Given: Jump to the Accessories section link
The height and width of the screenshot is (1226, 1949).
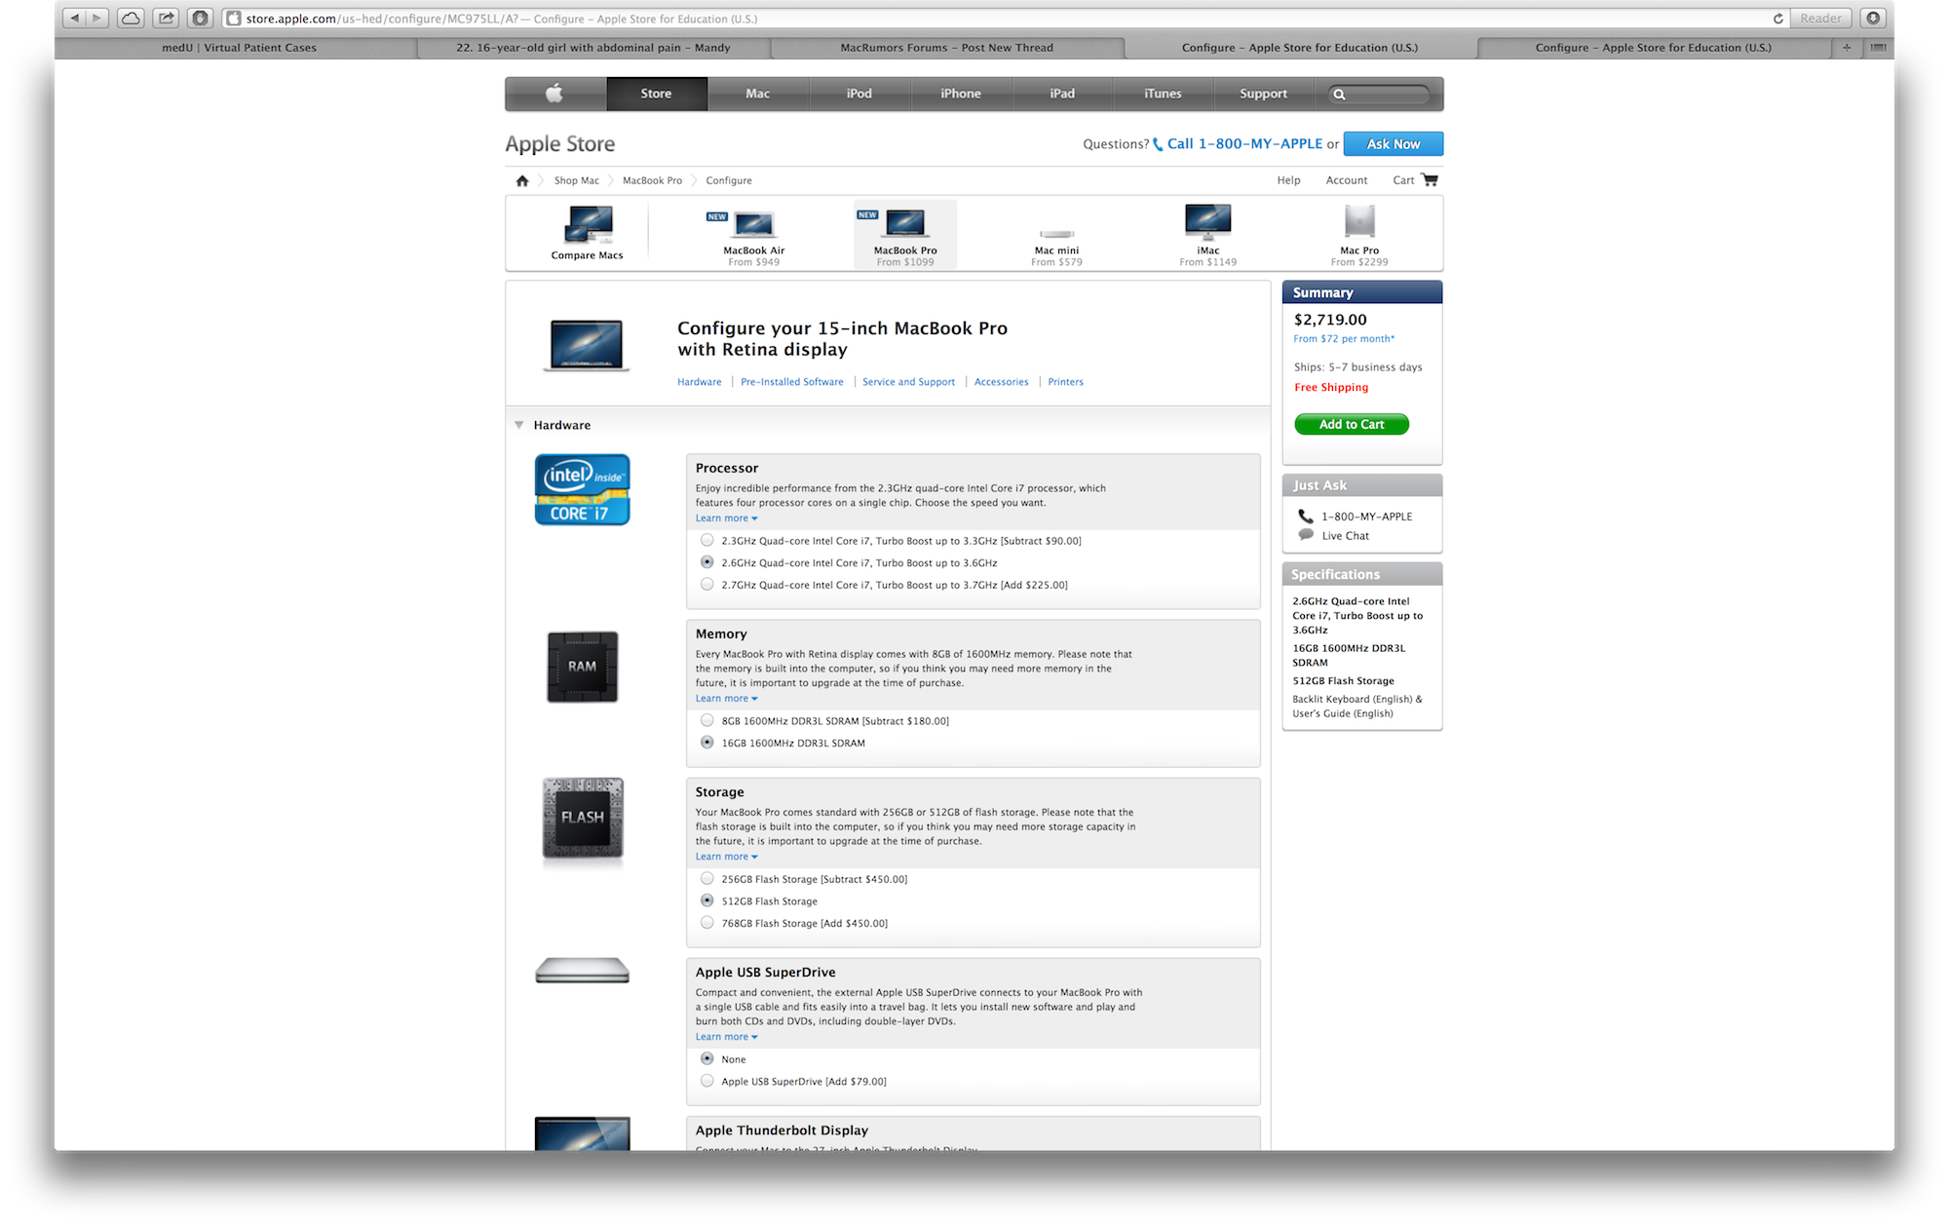Looking at the screenshot, I should click(x=1001, y=382).
